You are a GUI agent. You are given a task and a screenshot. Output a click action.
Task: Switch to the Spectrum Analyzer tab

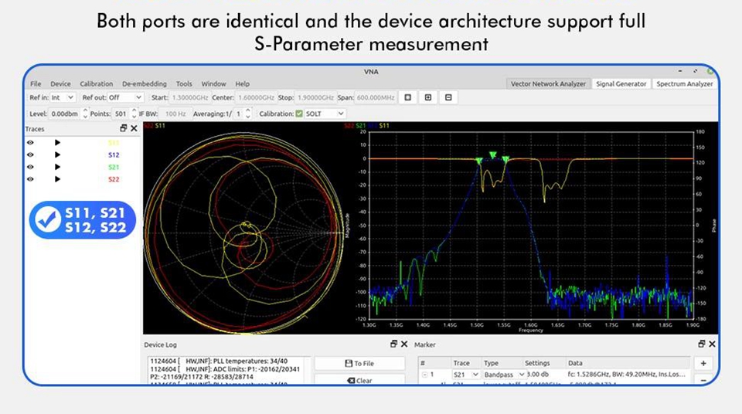click(x=684, y=83)
